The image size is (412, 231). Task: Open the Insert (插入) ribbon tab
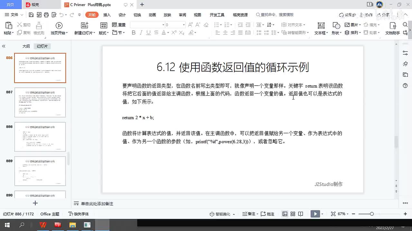pyautogui.click(x=107, y=15)
